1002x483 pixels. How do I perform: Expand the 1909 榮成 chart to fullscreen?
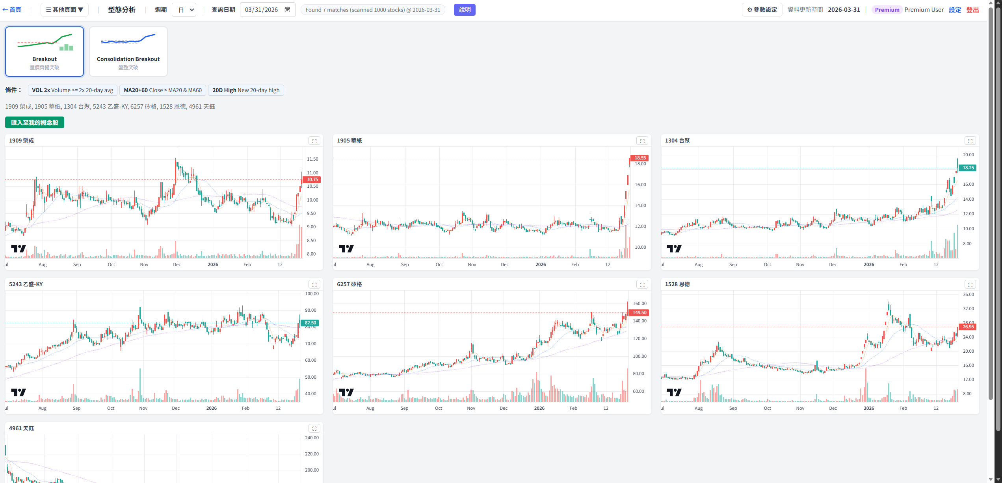(x=314, y=141)
